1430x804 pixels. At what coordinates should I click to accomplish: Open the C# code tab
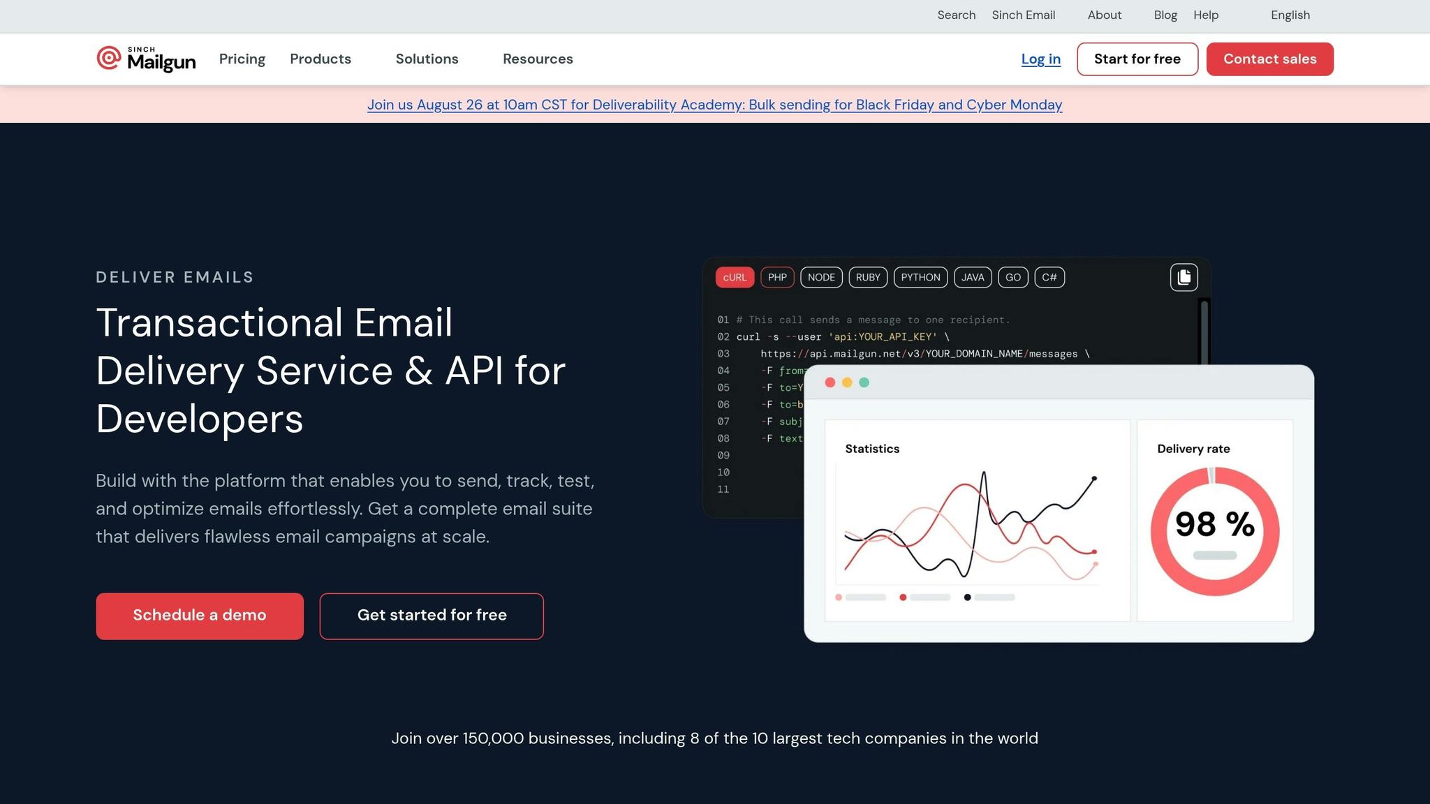pyautogui.click(x=1049, y=277)
